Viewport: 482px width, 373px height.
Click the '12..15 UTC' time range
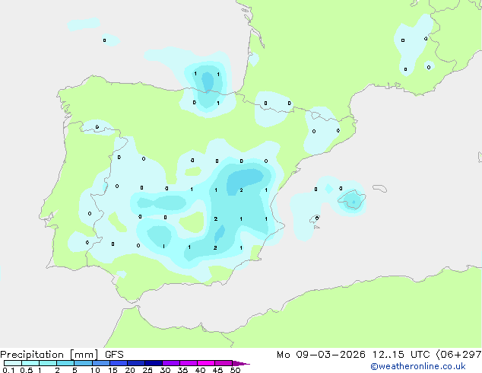pos(401,355)
